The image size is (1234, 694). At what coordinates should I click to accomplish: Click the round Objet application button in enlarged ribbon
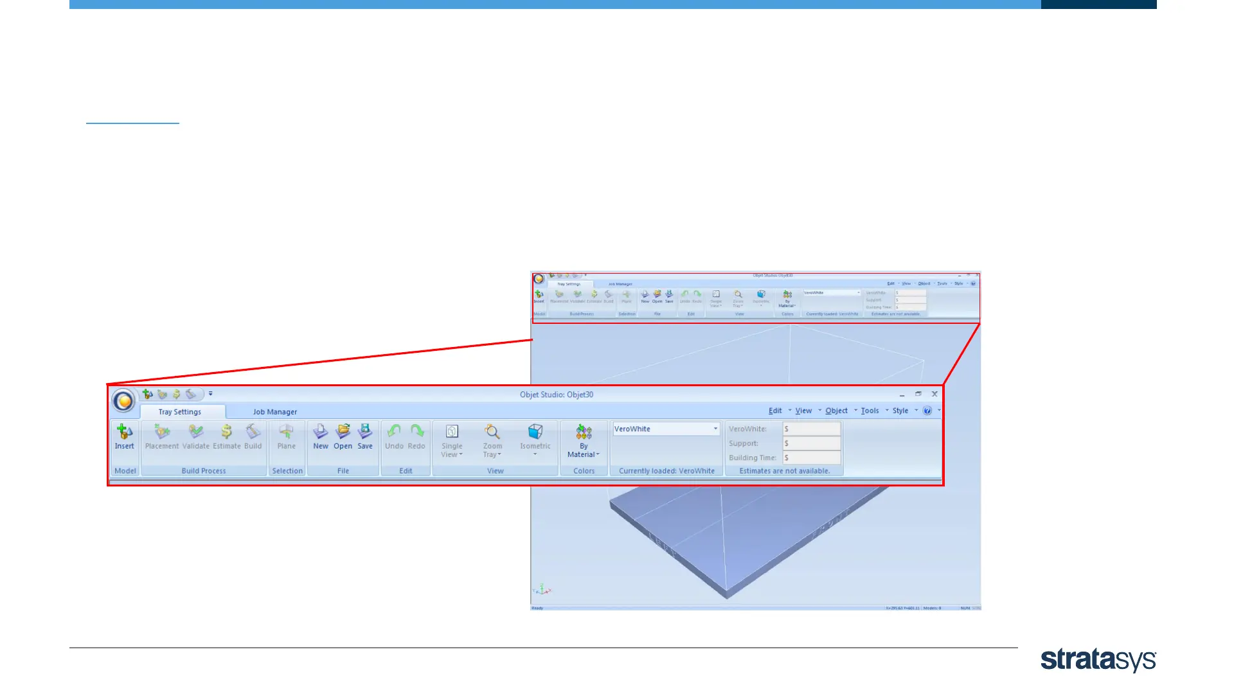click(123, 401)
